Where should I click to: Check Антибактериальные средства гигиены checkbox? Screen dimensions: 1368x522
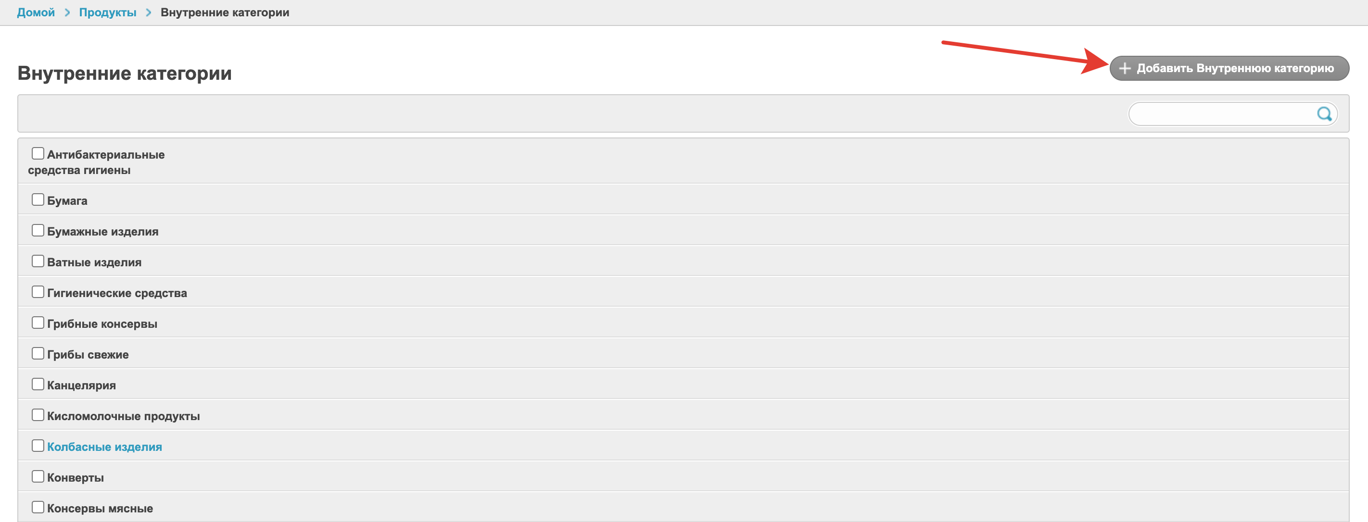click(x=38, y=153)
